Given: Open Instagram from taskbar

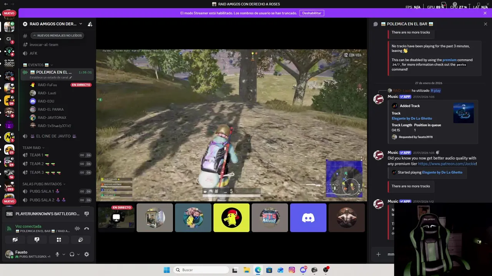Looking at the screenshot, I should [292, 270].
